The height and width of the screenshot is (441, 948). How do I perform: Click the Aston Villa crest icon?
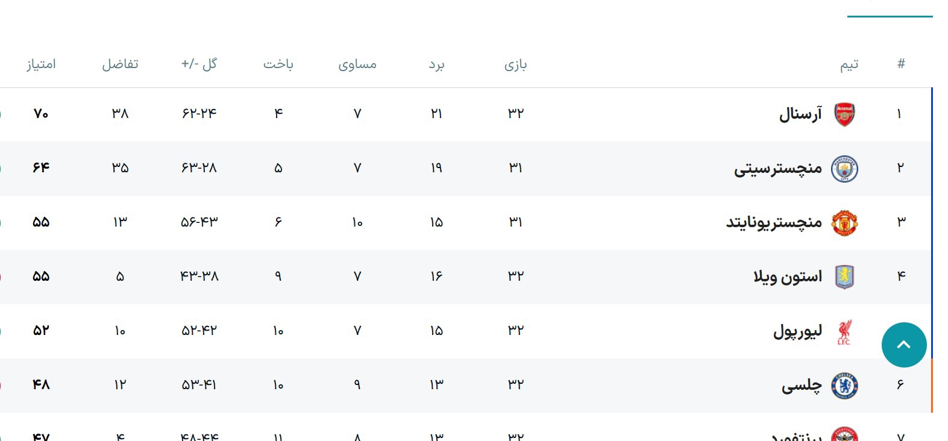844,277
